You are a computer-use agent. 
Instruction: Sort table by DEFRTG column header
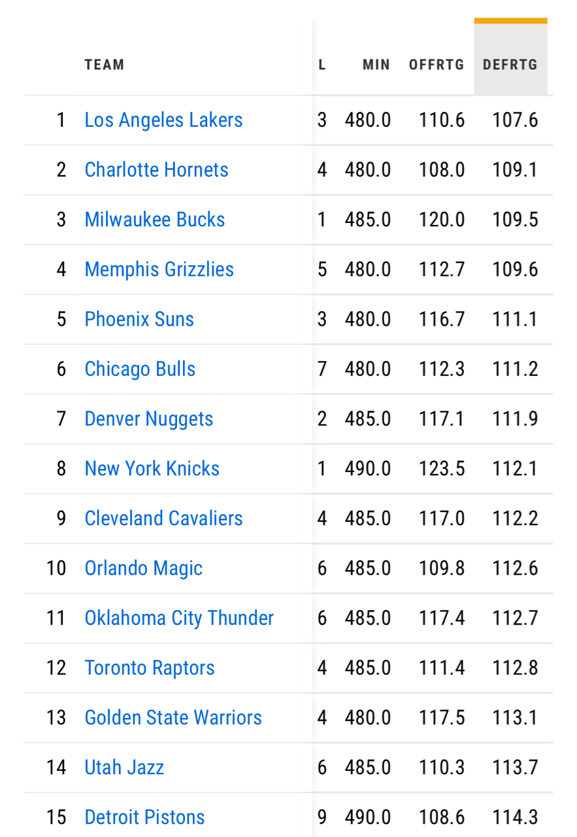tap(510, 64)
